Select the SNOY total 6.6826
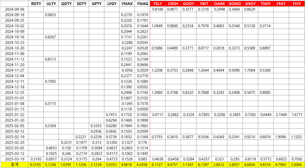305x168 pixels. point(250,165)
